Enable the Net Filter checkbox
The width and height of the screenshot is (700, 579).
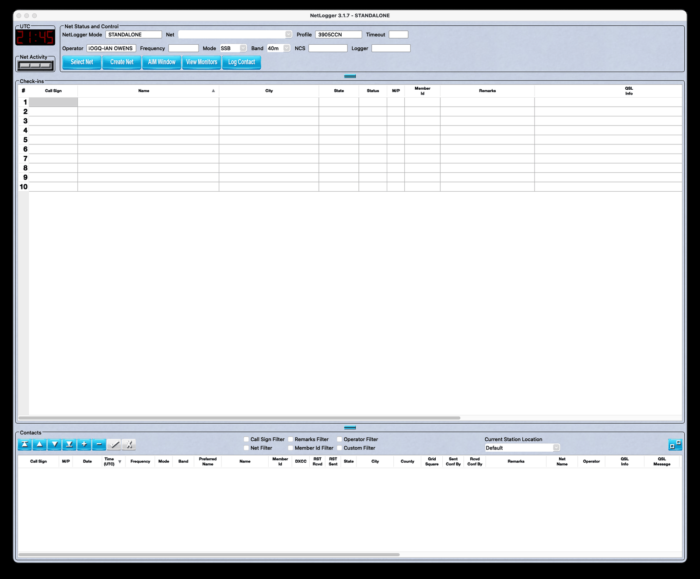[x=246, y=448]
